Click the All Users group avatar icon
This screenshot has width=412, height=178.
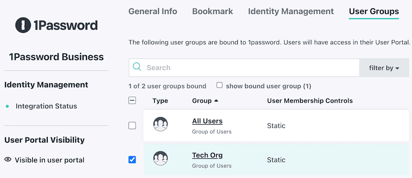click(x=160, y=124)
